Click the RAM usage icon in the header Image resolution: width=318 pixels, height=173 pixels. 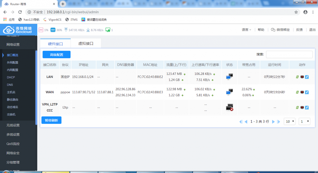pos(53,30)
